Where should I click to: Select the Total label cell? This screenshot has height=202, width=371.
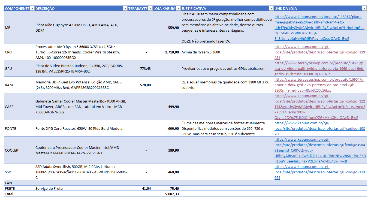(x=20, y=194)
